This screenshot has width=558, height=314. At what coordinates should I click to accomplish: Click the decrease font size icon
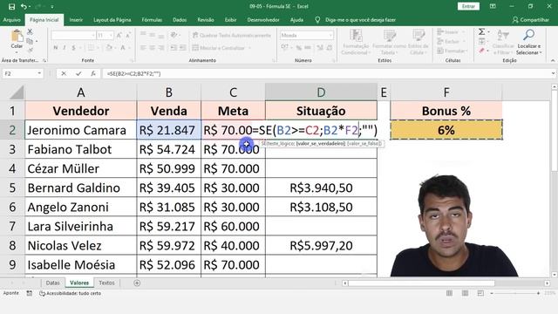point(128,35)
